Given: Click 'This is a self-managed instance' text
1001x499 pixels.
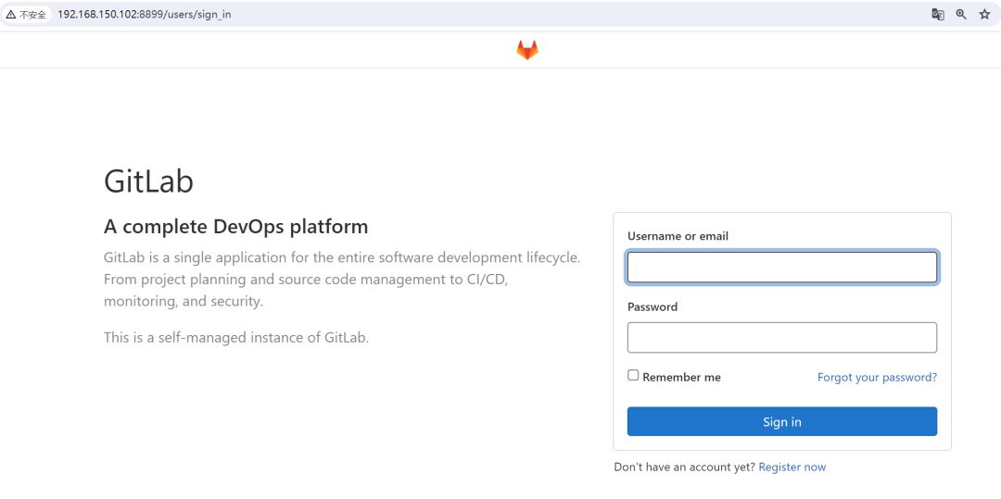Looking at the screenshot, I should click(x=236, y=337).
